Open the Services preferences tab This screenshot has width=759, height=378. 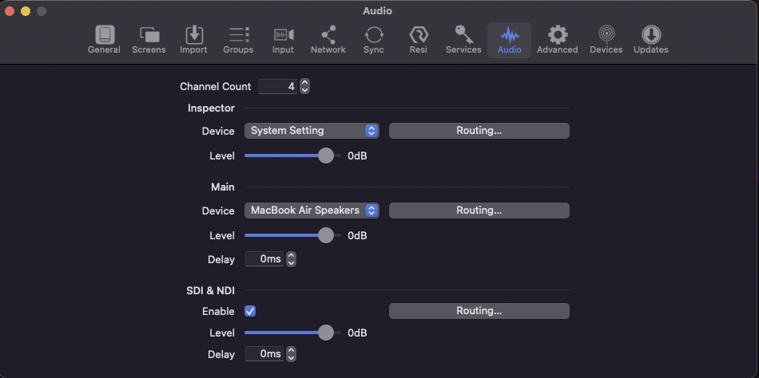pos(463,40)
